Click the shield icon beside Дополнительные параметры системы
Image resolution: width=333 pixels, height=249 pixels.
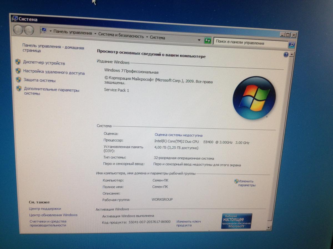coord(19,89)
